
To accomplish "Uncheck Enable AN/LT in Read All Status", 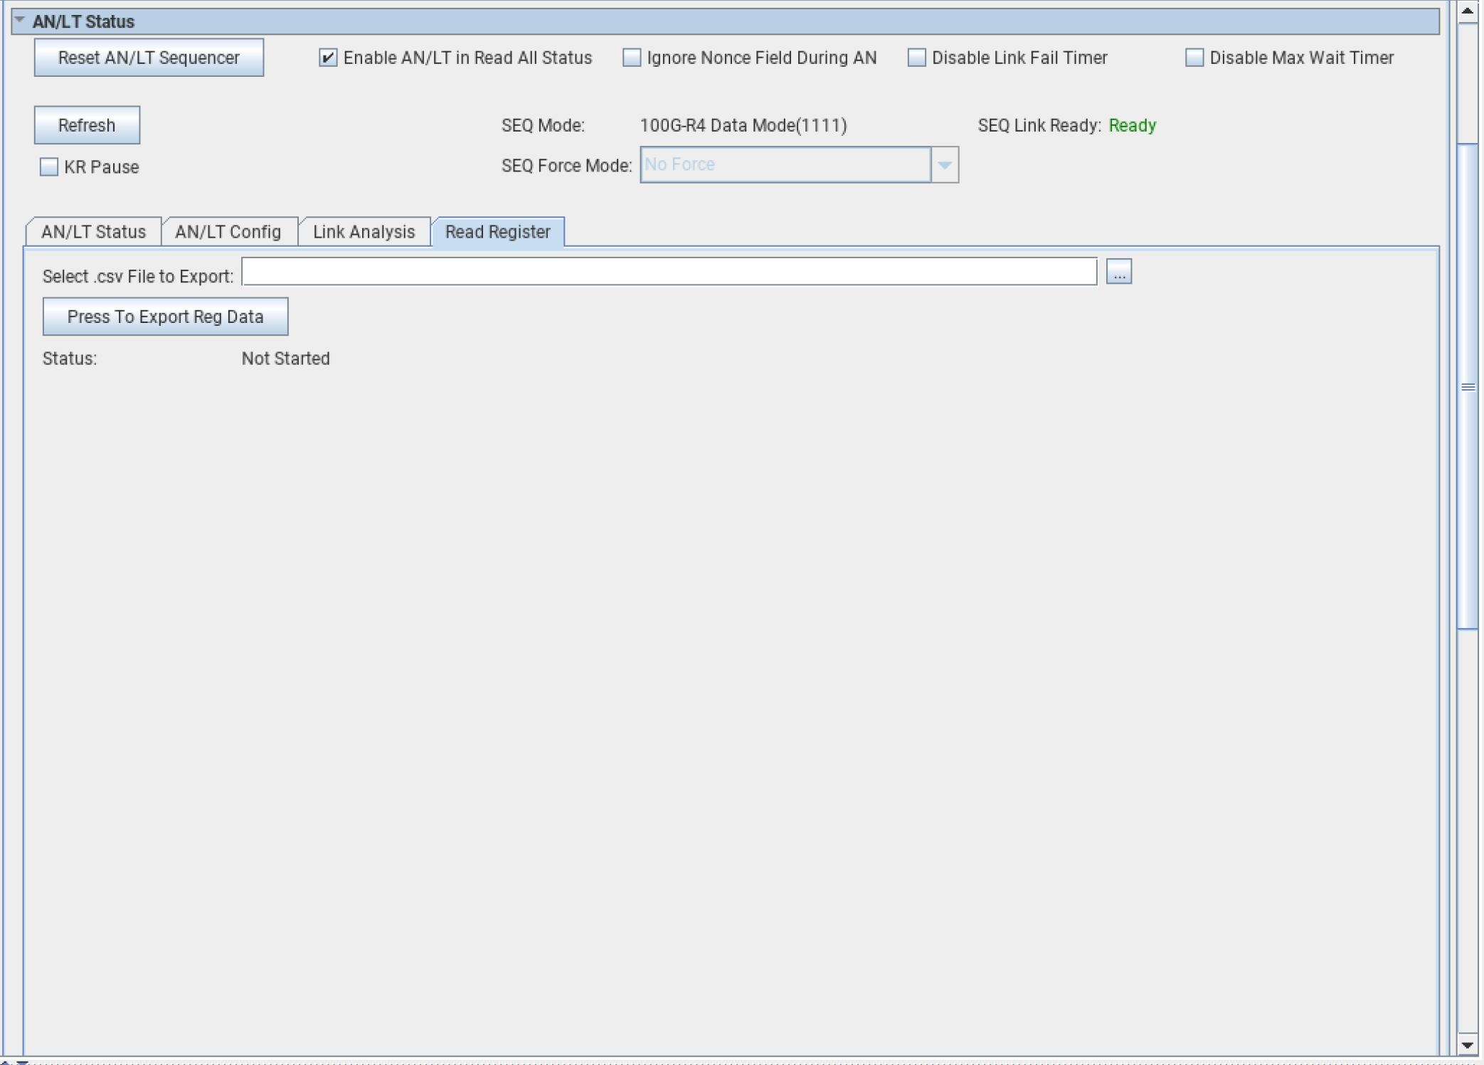I will tap(328, 58).
